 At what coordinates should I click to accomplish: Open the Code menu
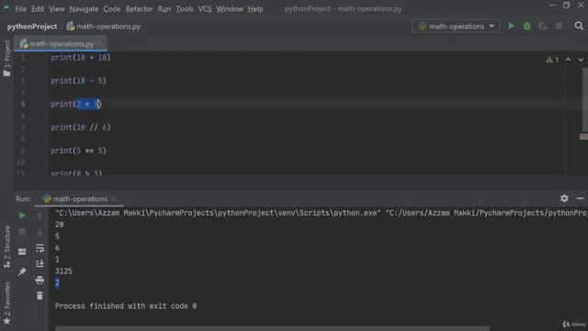(112, 8)
